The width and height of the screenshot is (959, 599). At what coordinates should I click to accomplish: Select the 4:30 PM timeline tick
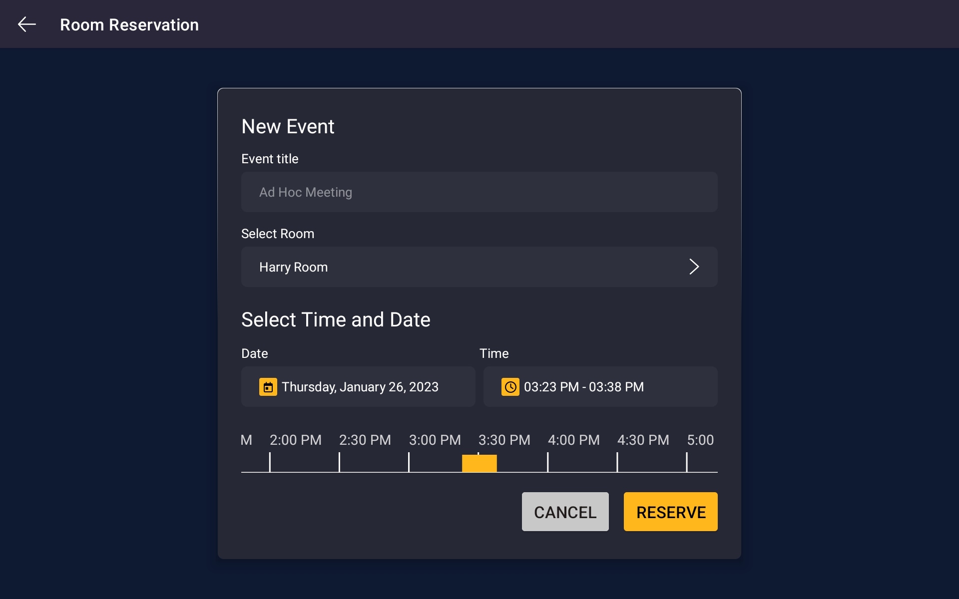coord(618,462)
